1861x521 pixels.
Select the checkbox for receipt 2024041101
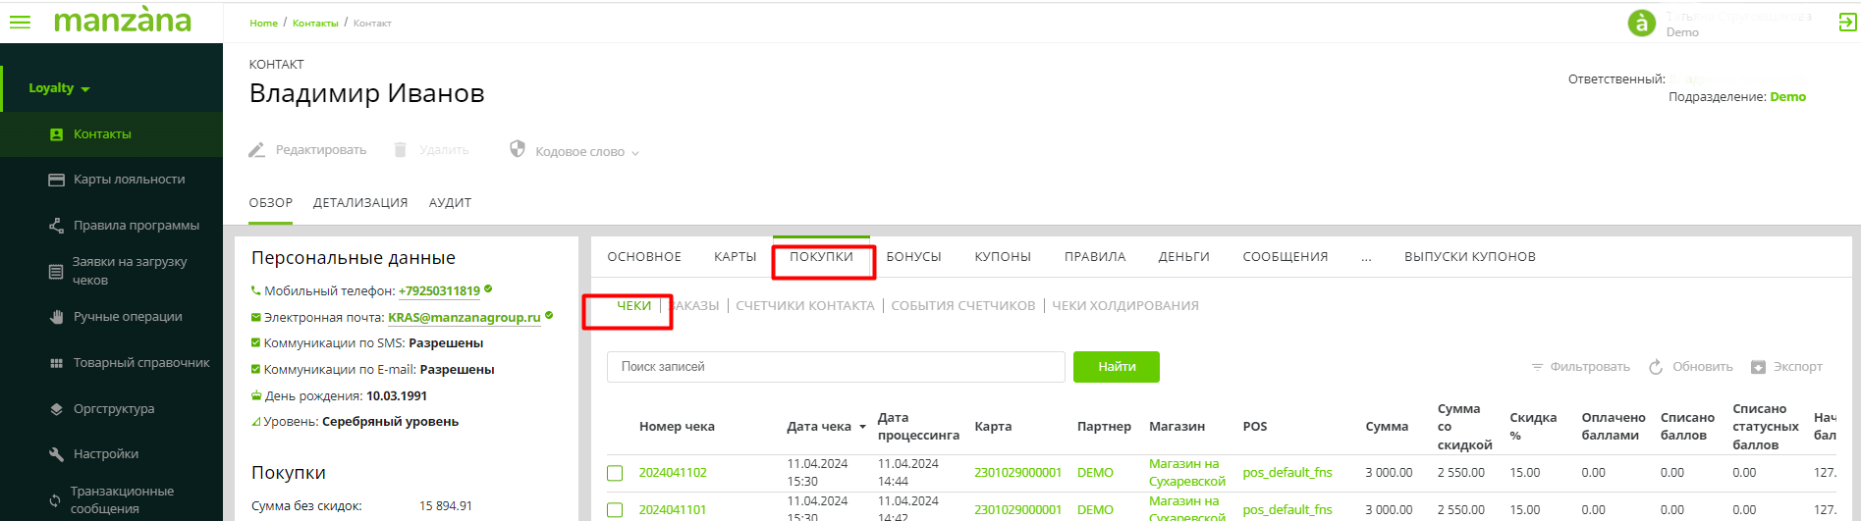tap(615, 510)
